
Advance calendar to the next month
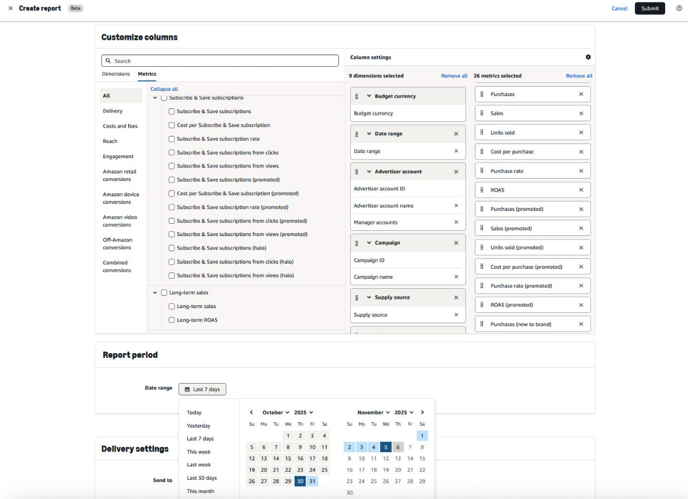(422, 412)
